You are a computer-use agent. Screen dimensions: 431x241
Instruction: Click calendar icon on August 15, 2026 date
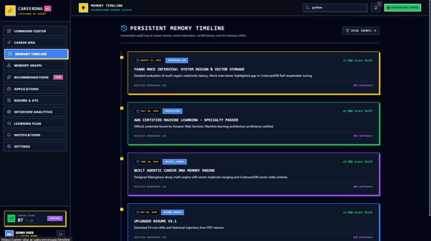[x=138, y=60]
